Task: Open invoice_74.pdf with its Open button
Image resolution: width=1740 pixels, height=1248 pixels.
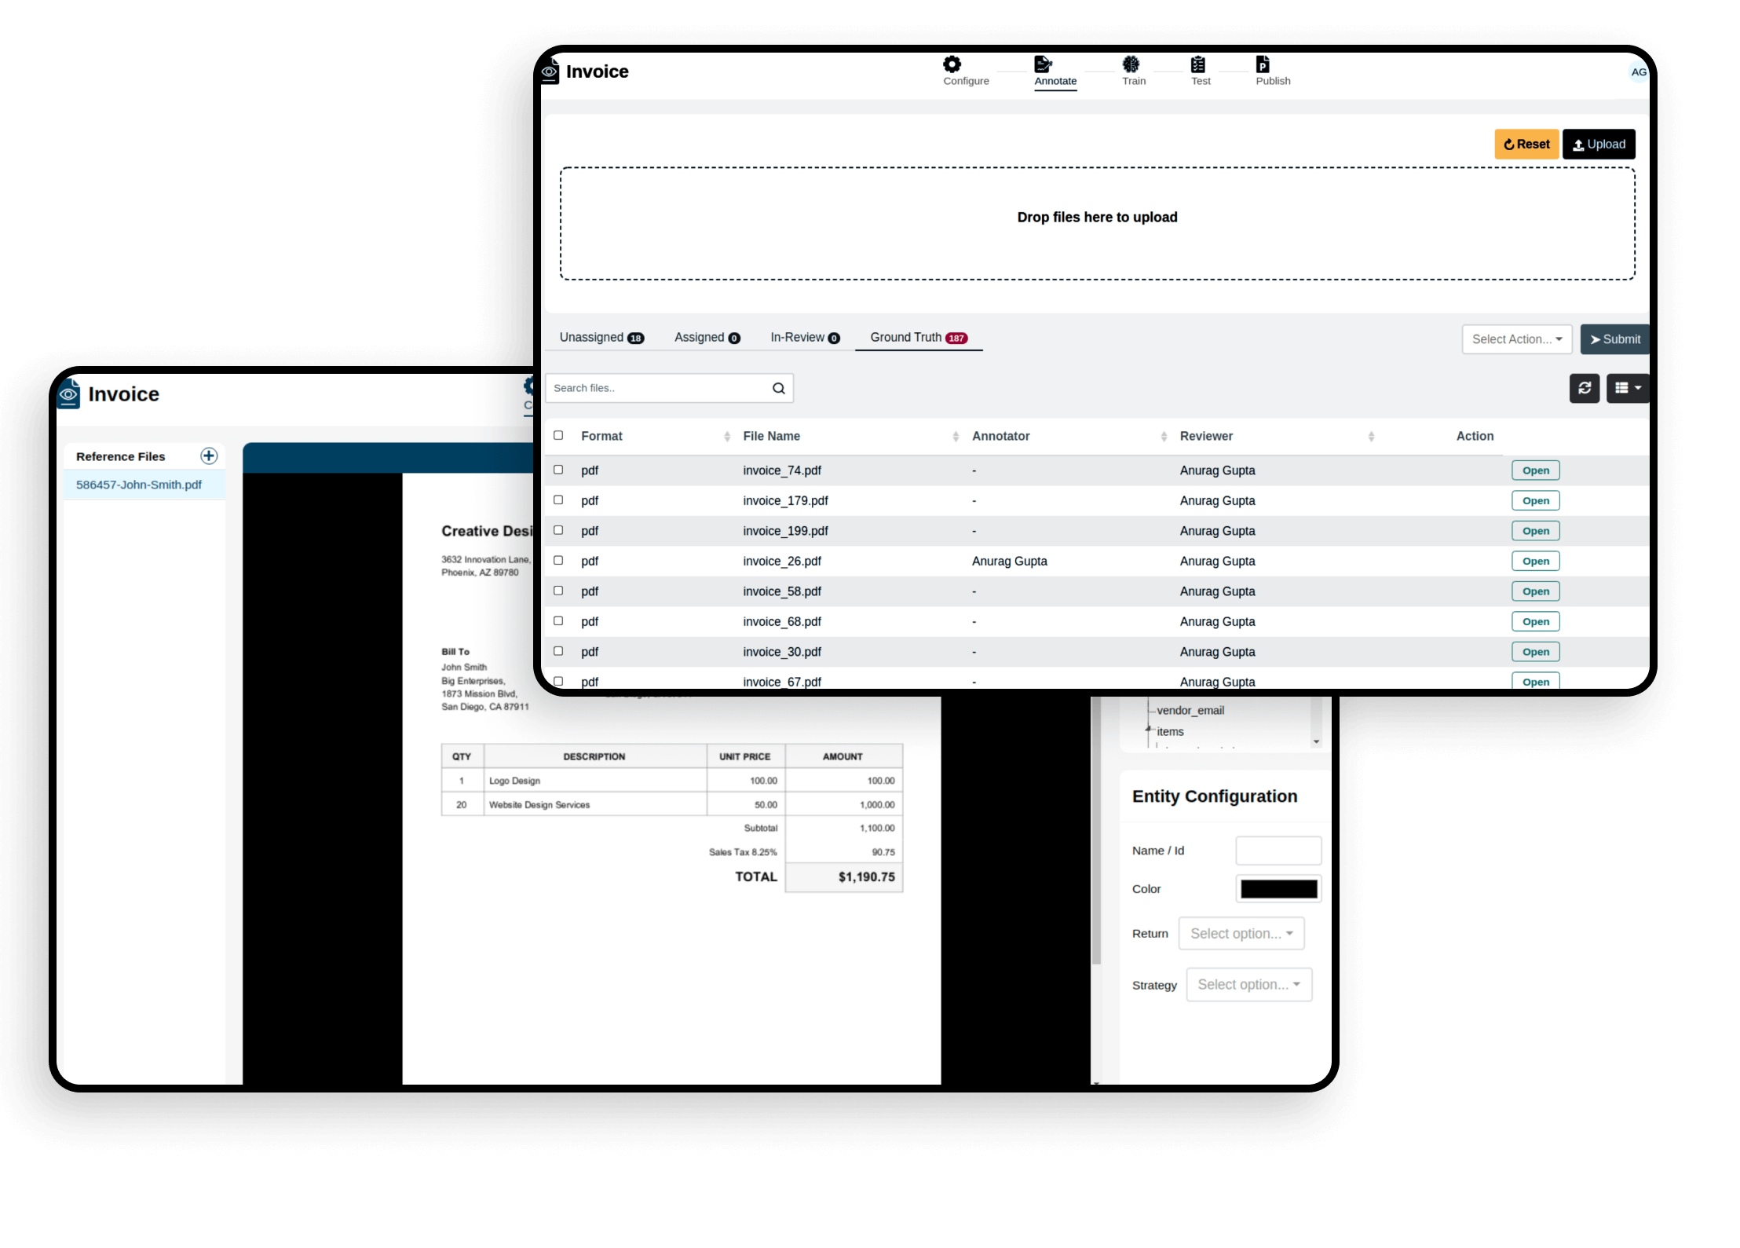Action: coord(1535,470)
